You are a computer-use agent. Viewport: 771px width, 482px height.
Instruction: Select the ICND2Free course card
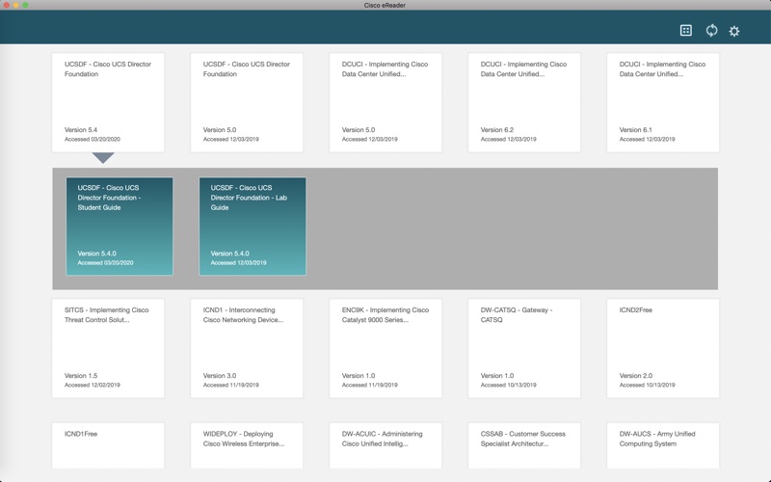point(663,348)
